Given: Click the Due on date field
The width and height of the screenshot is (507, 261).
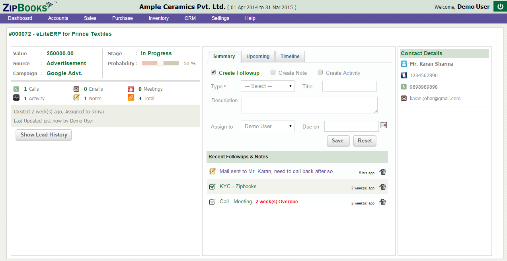Looking at the screenshot, I should click(351, 127).
